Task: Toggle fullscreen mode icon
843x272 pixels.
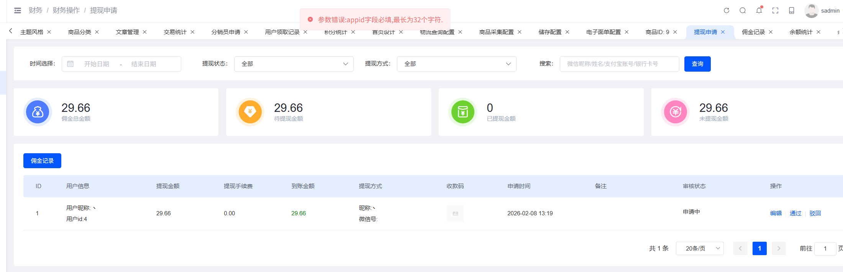Action: pyautogui.click(x=775, y=10)
